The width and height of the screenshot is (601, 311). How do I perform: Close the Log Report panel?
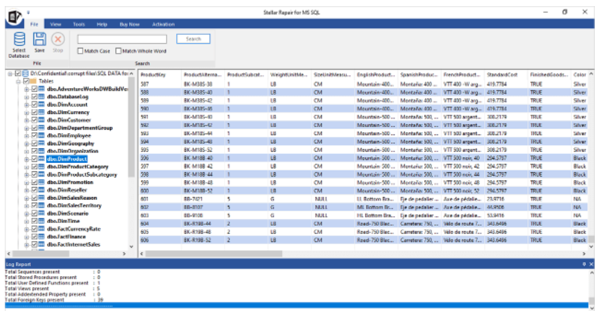591,265
